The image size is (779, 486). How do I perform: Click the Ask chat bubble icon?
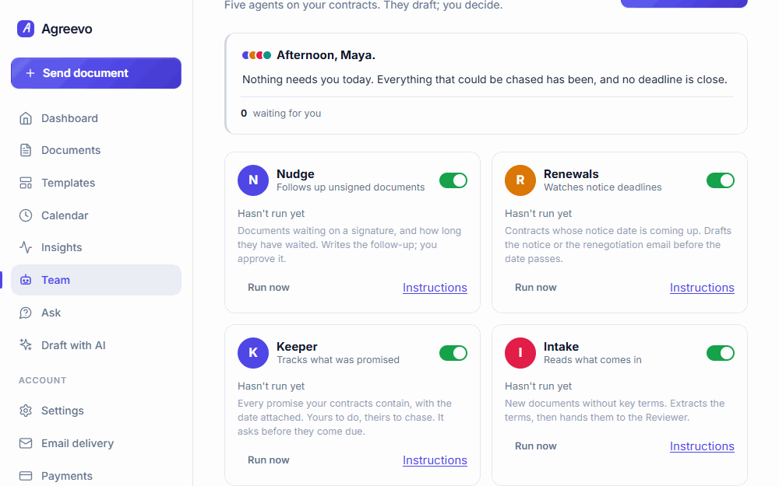[x=26, y=313]
